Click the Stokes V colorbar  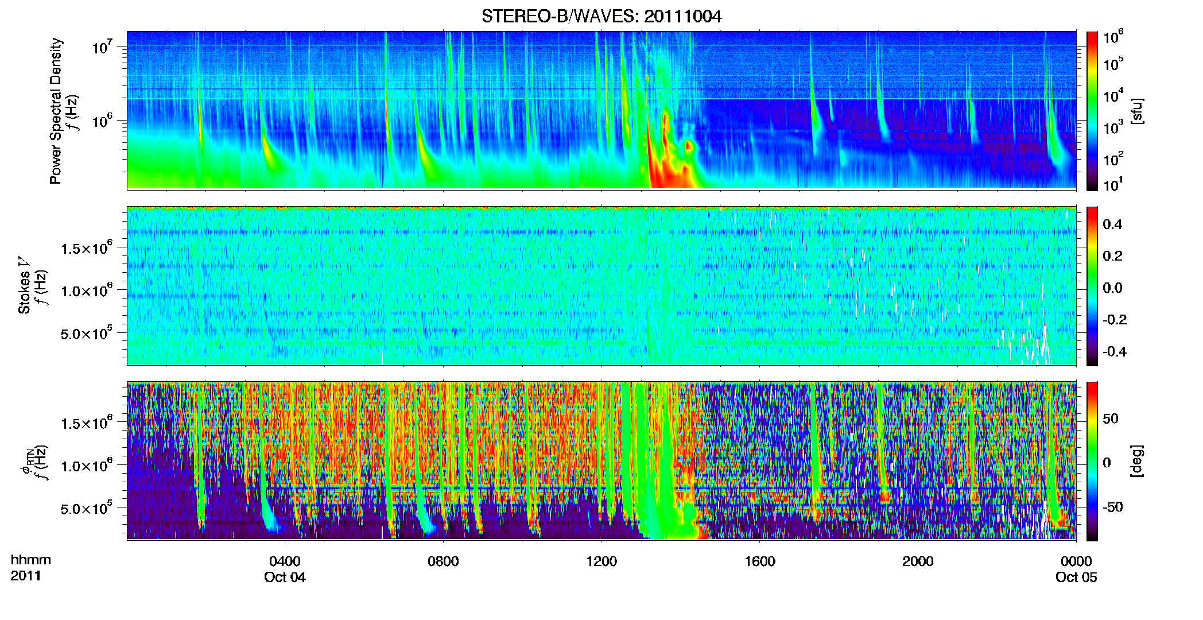point(1092,286)
